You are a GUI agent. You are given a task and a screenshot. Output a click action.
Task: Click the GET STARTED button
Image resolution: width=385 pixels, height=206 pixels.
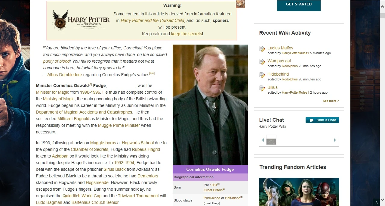click(x=299, y=5)
